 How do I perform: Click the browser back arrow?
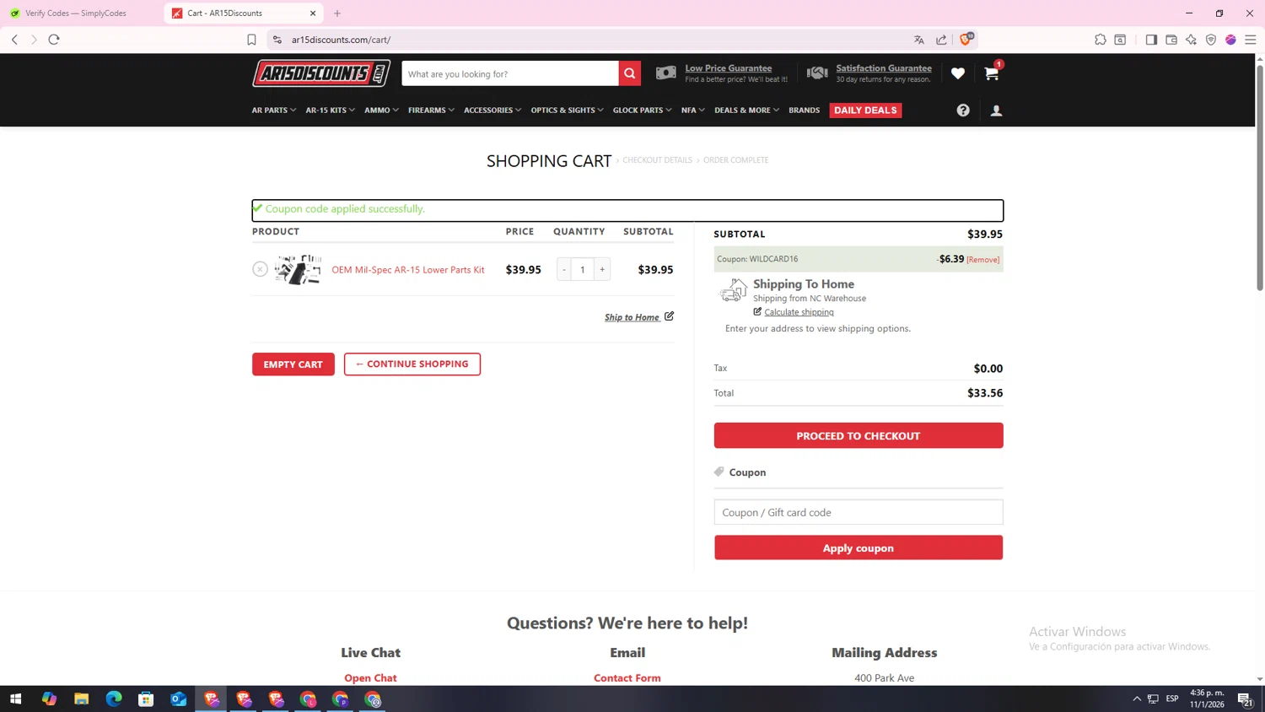point(14,40)
